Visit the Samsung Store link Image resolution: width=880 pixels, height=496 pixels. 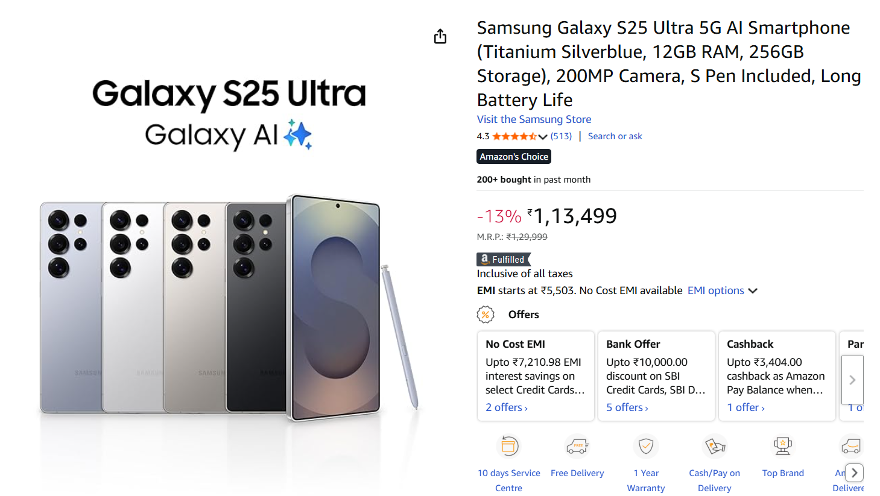click(x=534, y=119)
